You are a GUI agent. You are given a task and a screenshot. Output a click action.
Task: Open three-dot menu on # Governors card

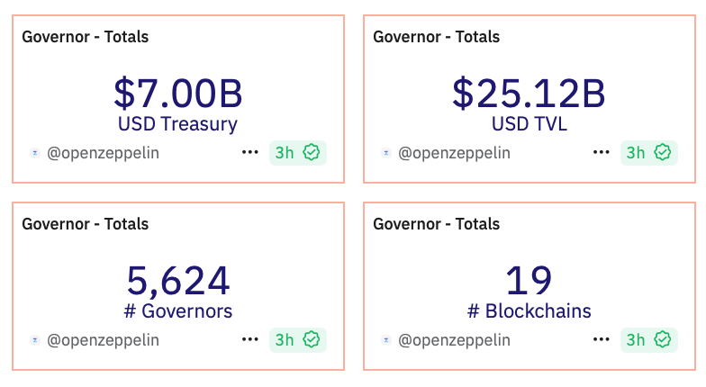250,340
